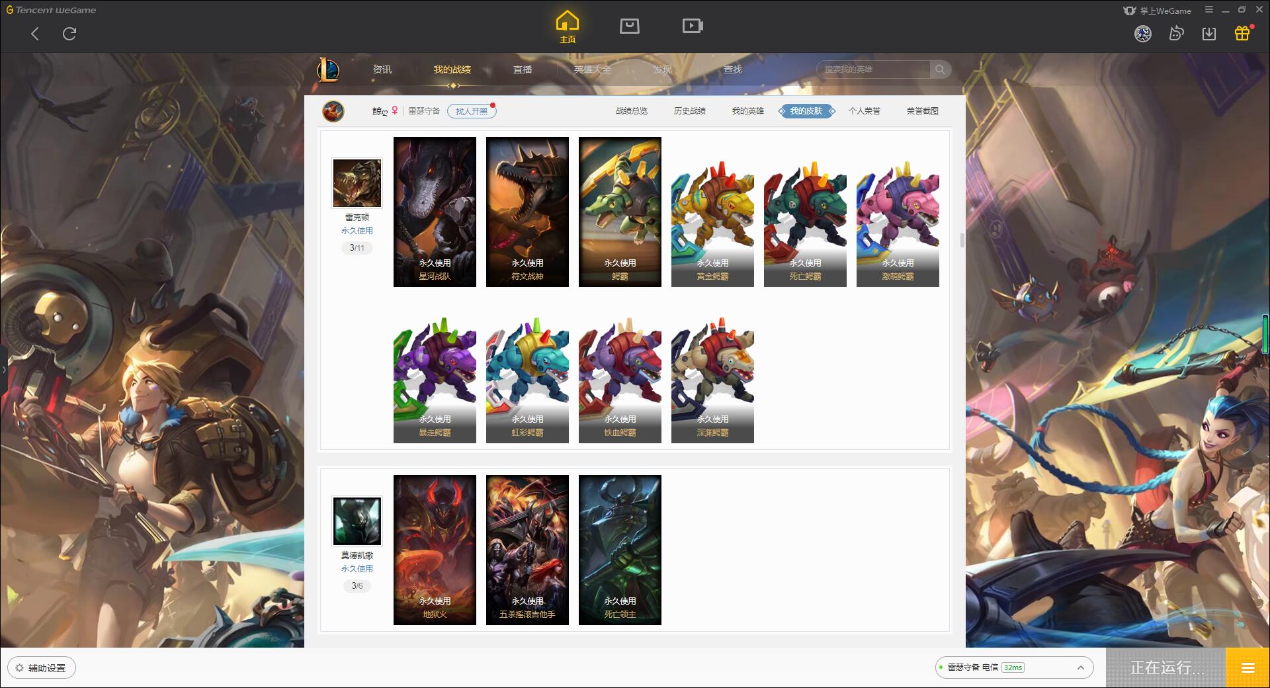Go back using the back arrow icon
This screenshot has width=1270, height=688.
(x=35, y=34)
